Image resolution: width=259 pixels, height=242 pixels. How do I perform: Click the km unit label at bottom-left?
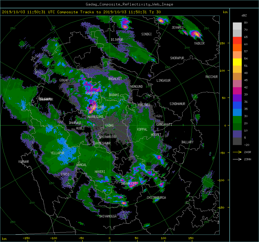(x=4, y=239)
